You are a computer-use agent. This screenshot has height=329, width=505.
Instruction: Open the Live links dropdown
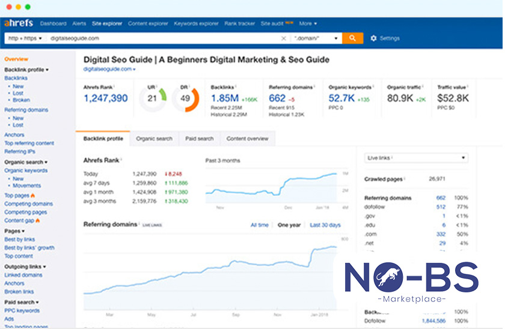click(416, 158)
